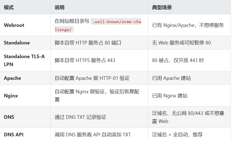This screenshot has width=232, height=141.
Task: Click the 已用 Nginx 建站 scenario cell
Action: pos(170,96)
